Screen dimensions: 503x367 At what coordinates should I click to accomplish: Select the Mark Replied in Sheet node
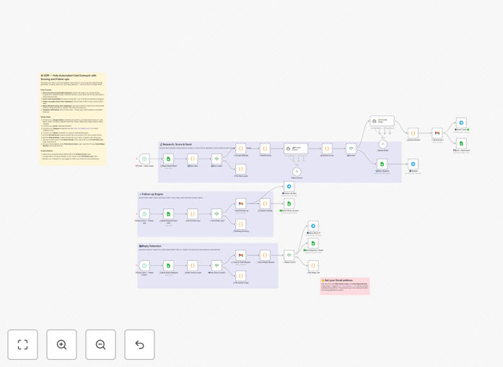click(x=313, y=243)
